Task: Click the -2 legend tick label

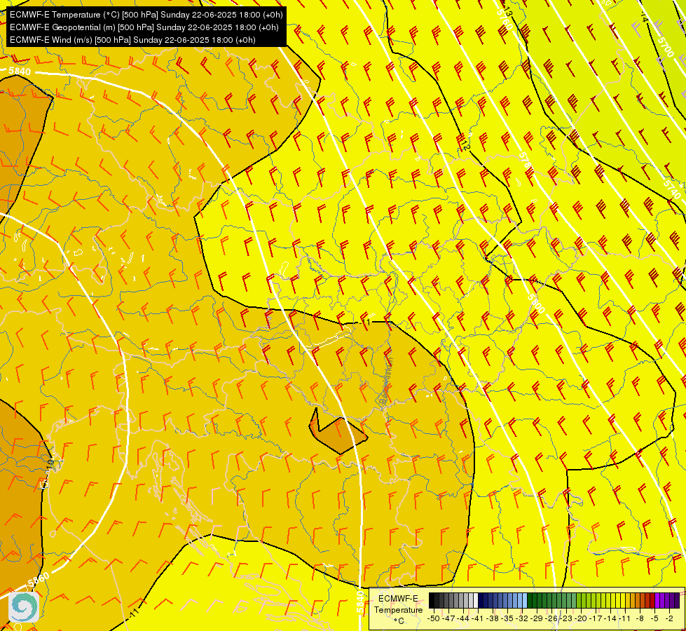Action: point(669,618)
